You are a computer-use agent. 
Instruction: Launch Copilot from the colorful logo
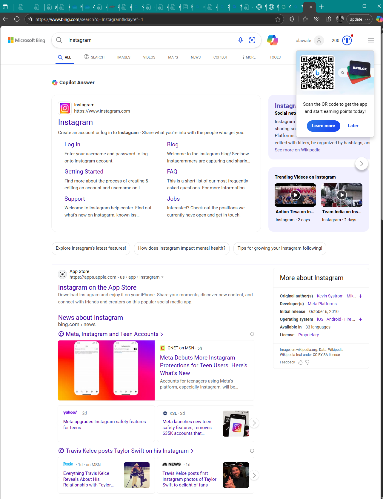pos(273,40)
